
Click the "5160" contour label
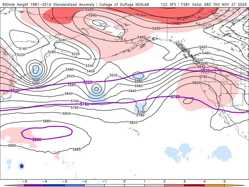click(23, 49)
